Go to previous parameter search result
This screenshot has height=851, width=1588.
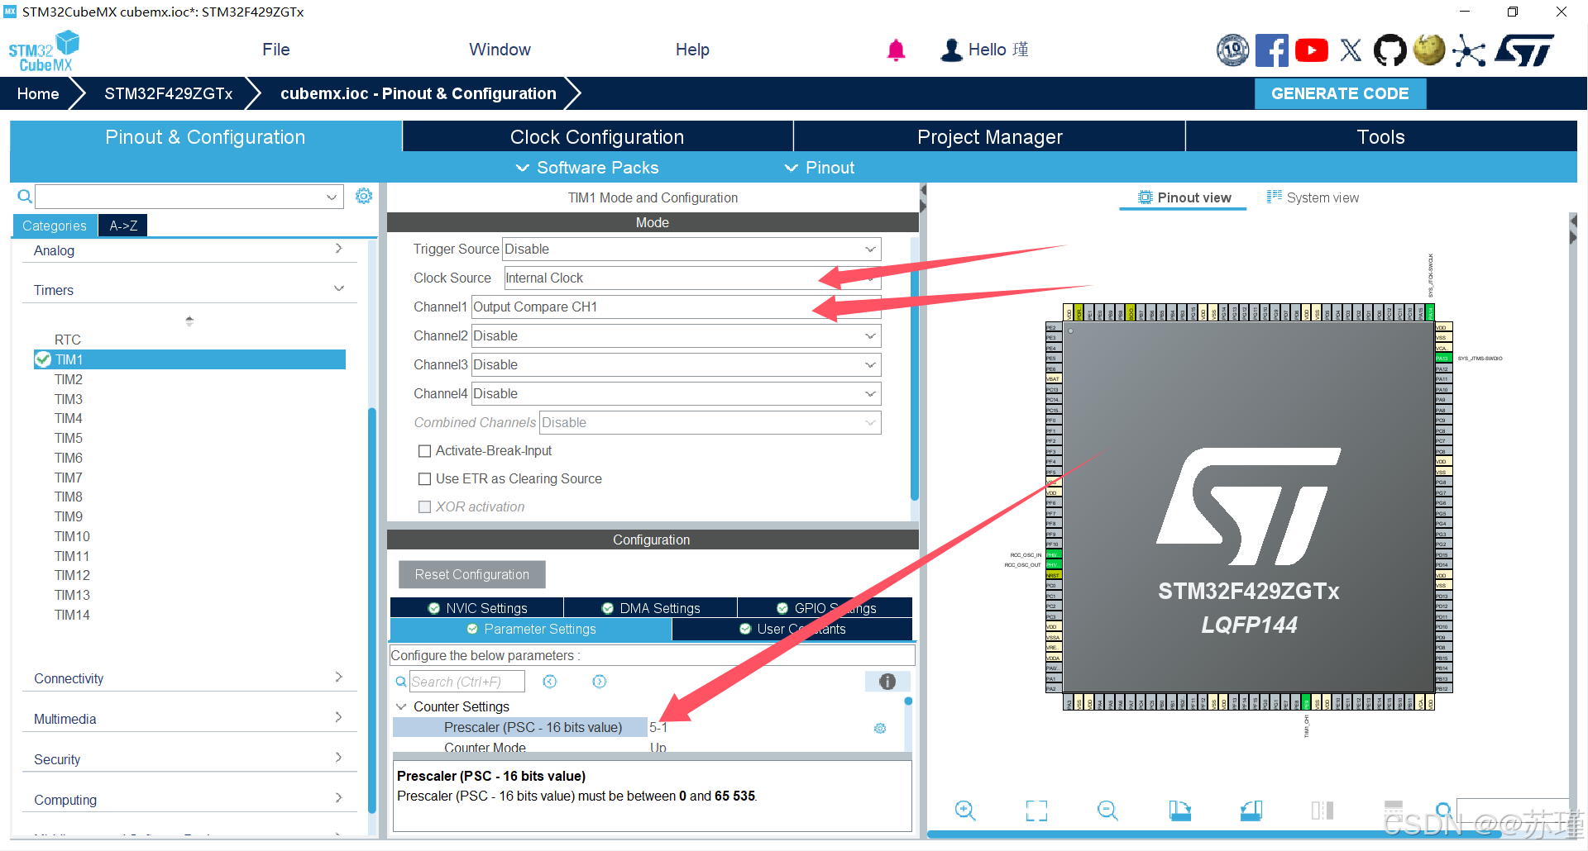(x=550, y=682)
